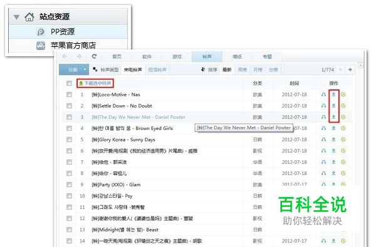The width and height of the screenshot is (376, 247).
Task: Preview row 7 ringtone headphone icon
Action: [323, 162]
